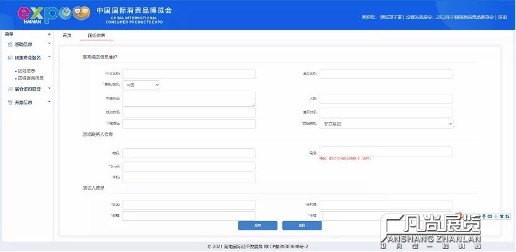Open 团组客商信息 in the sidebar tree

30,79
